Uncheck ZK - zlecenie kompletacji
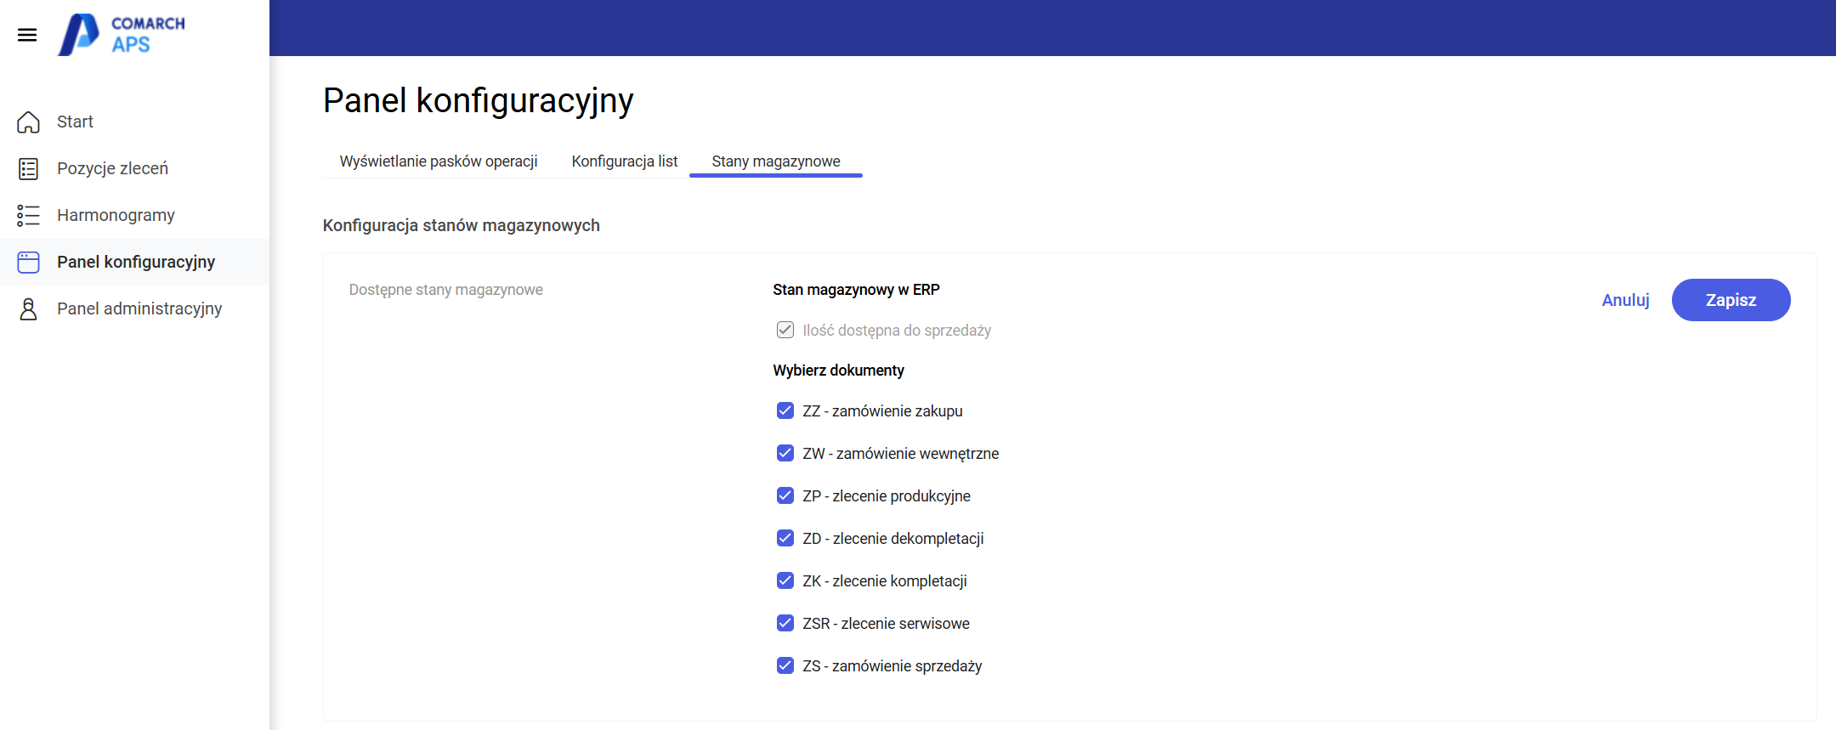 pos(785,580)
